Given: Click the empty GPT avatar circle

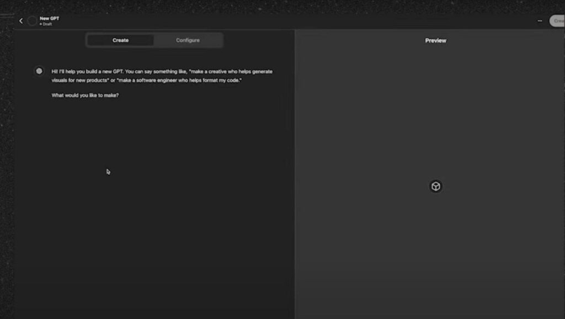Looking at the screenshot, I should point(32,21).
